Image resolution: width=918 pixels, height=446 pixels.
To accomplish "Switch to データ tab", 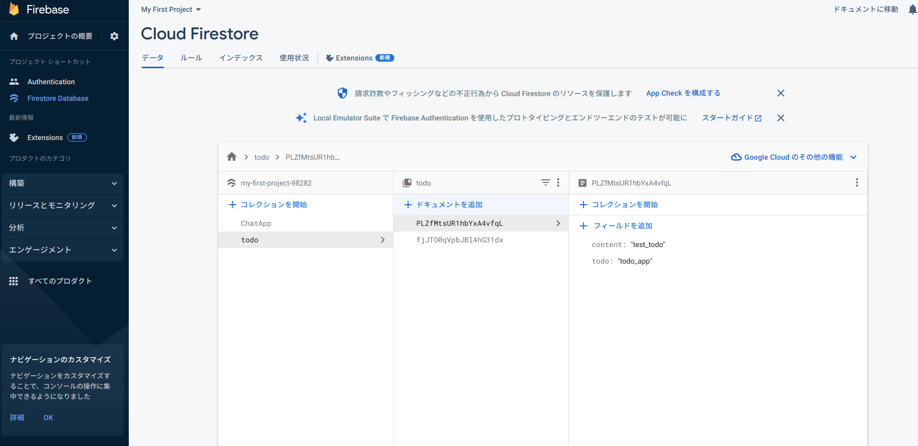I will pos(153,58).
